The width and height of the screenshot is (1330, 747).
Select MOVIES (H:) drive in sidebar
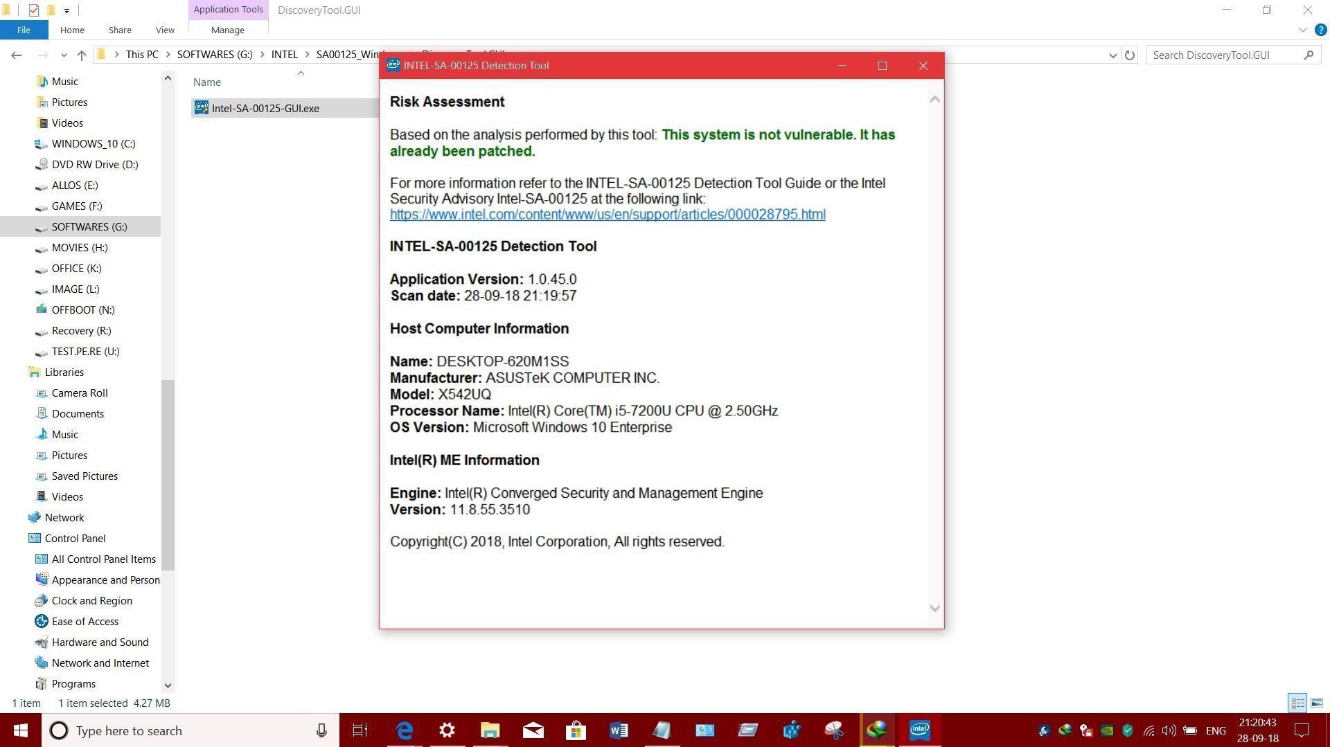[80, 247]
